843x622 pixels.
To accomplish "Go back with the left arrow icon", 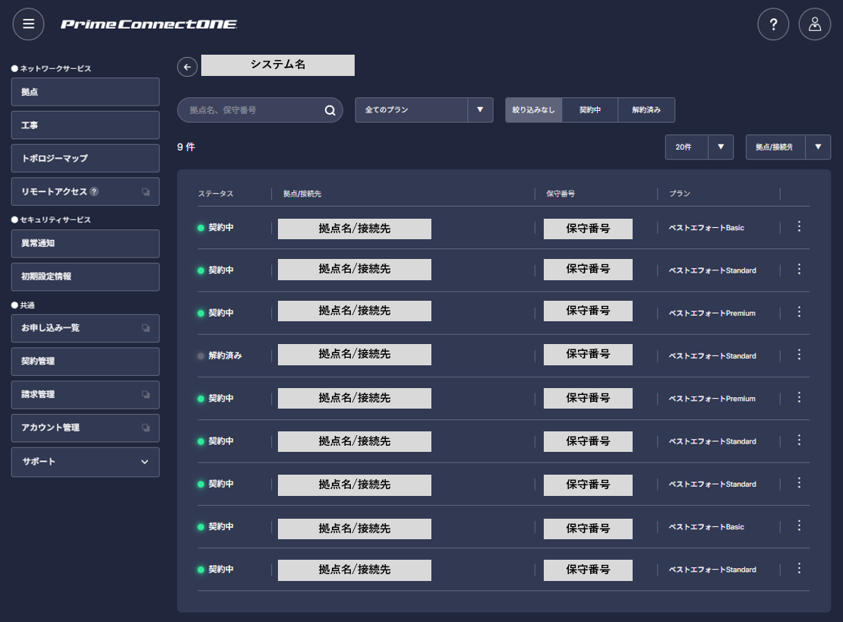I will 187,67.
